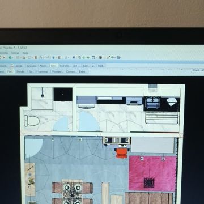Screen dimensions: 204x204
Task: Open the Comerc tab
Action: (71, 71)
